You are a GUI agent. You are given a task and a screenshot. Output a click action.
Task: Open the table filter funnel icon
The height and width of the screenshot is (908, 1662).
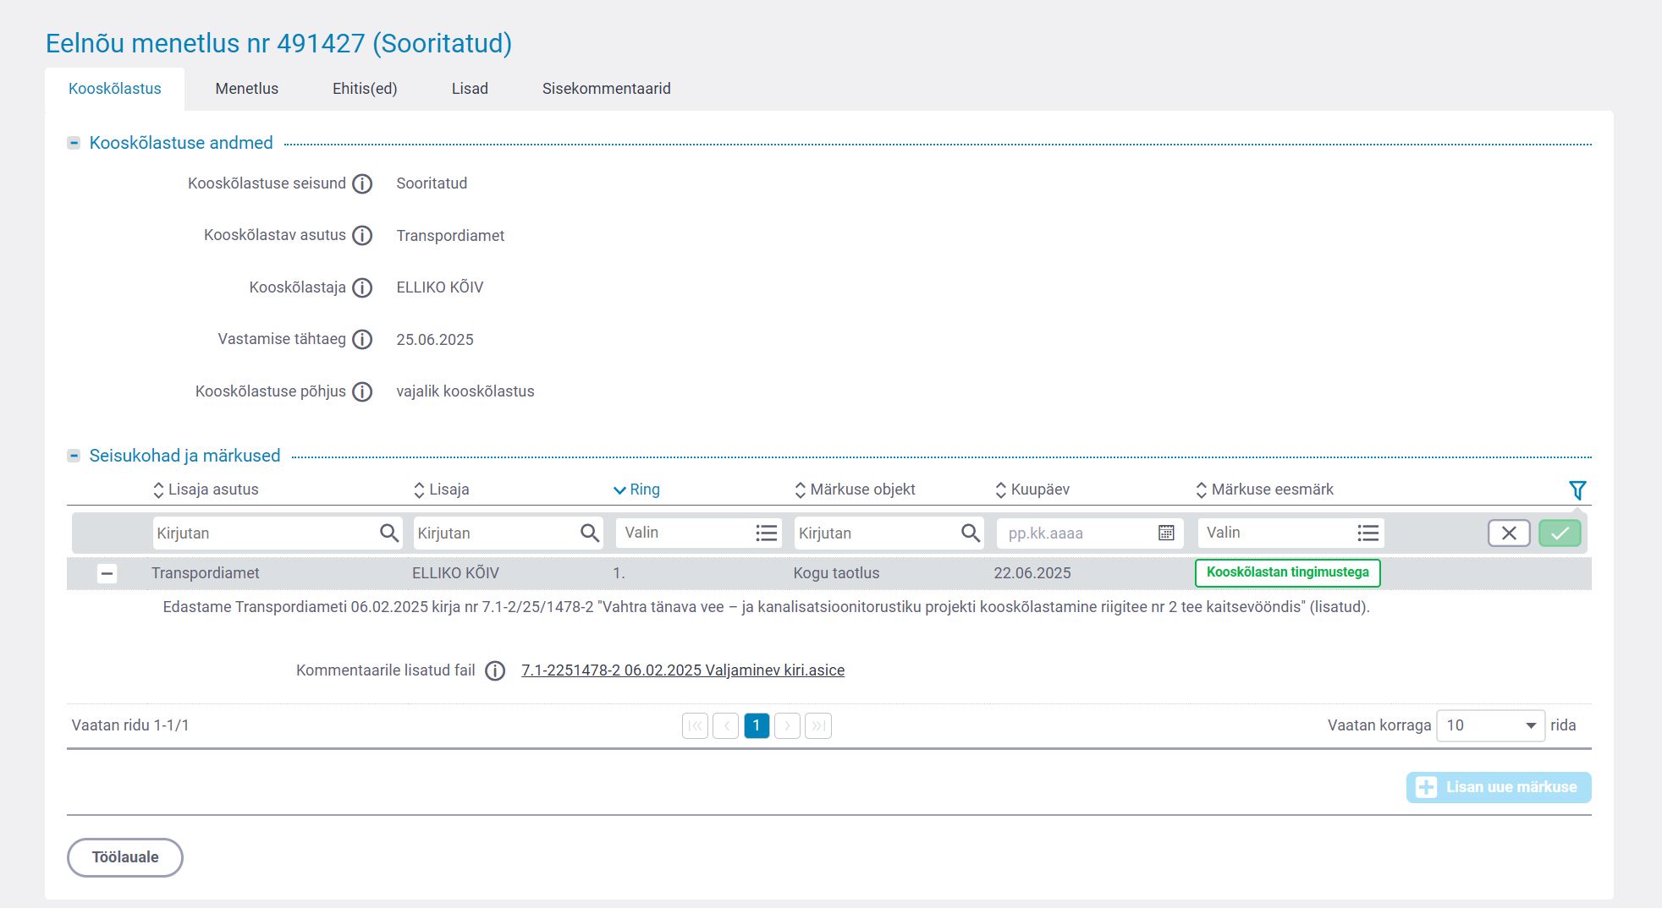point(1577,490)
